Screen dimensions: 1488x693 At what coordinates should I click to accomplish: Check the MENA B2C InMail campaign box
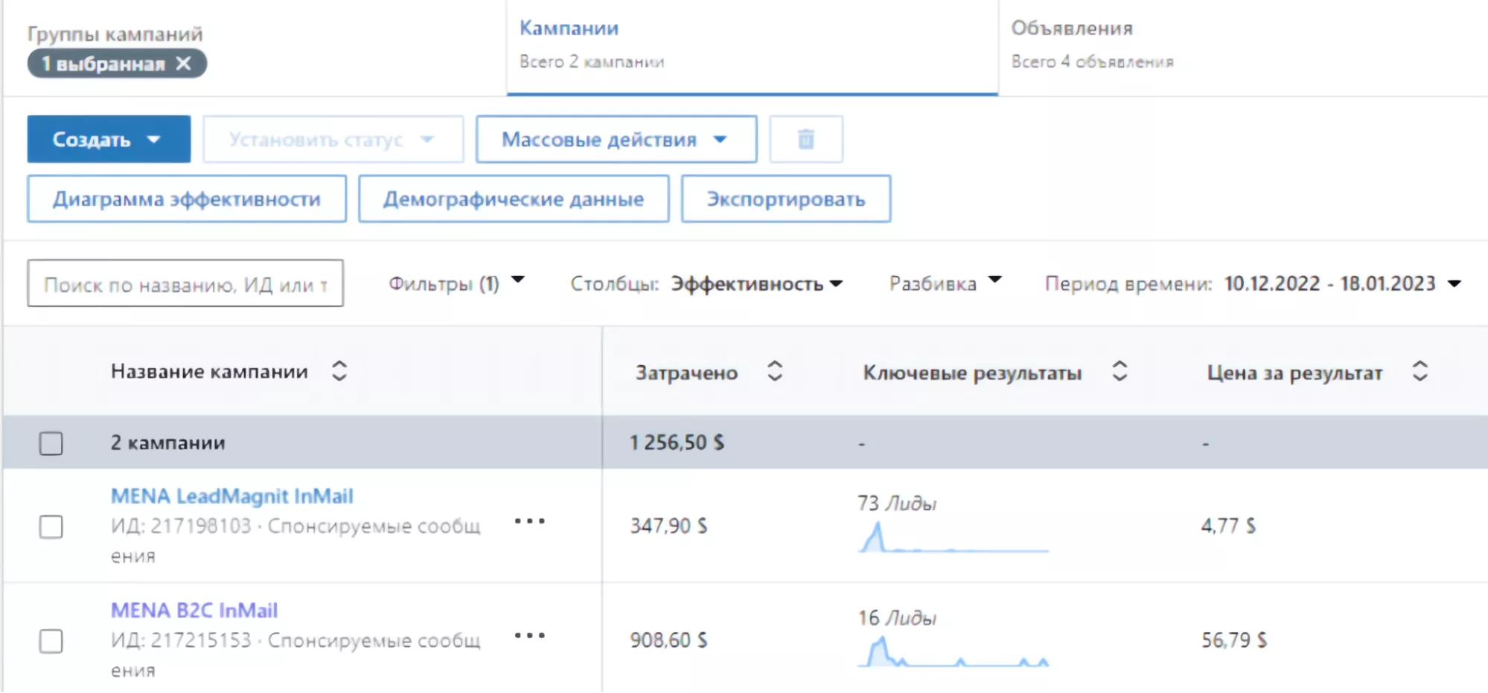[x=51, y=641]
